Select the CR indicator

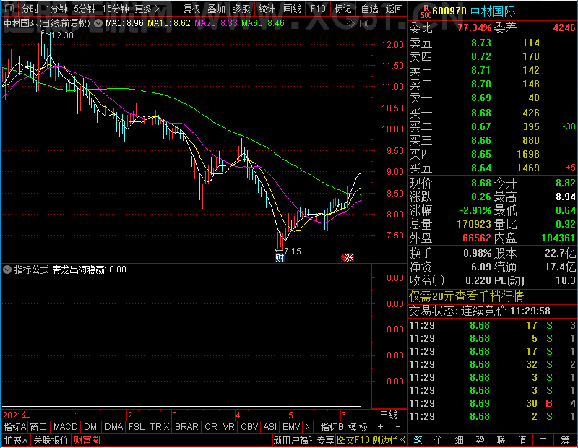click(x=211, y=427)
